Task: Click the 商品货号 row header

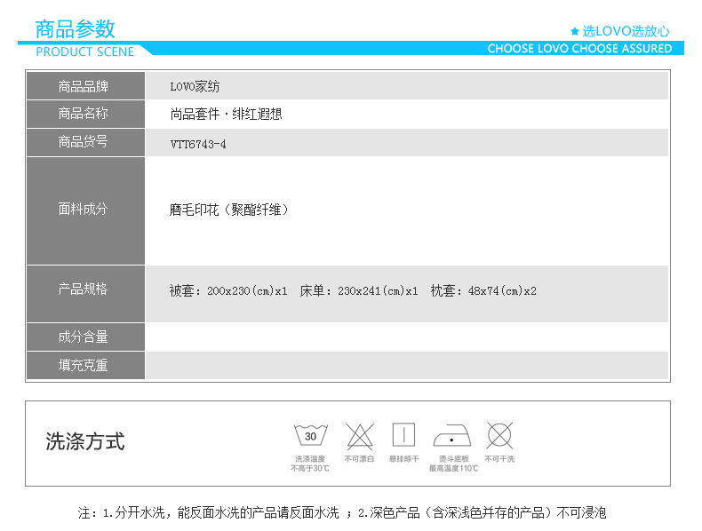Action: (84, 142)
